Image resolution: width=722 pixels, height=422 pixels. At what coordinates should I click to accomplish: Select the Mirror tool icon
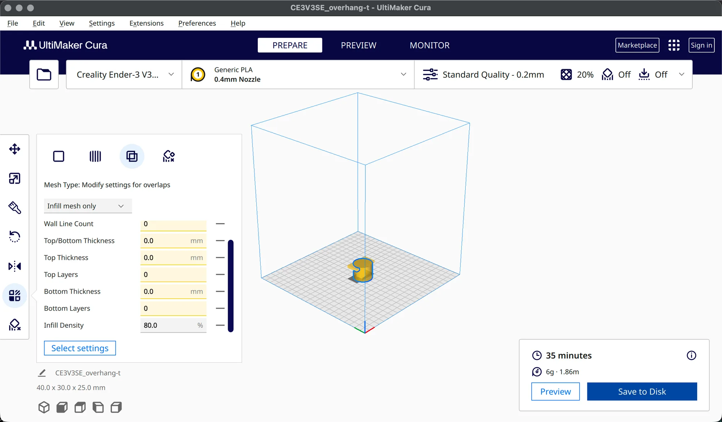coord(14,266)
